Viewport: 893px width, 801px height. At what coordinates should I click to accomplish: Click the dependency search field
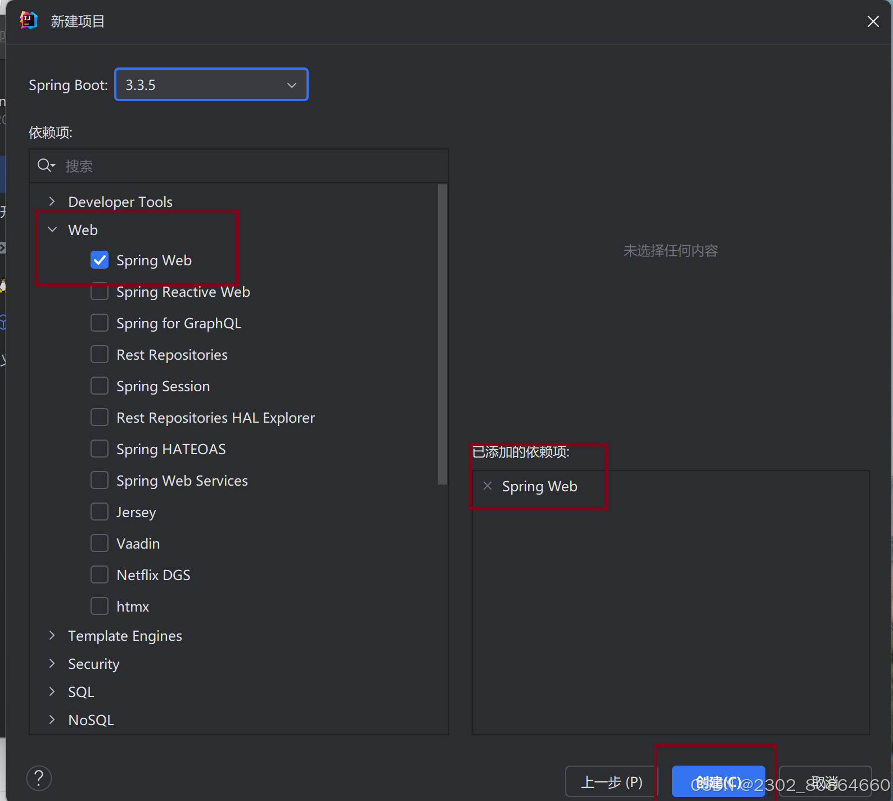click(239, 166)
